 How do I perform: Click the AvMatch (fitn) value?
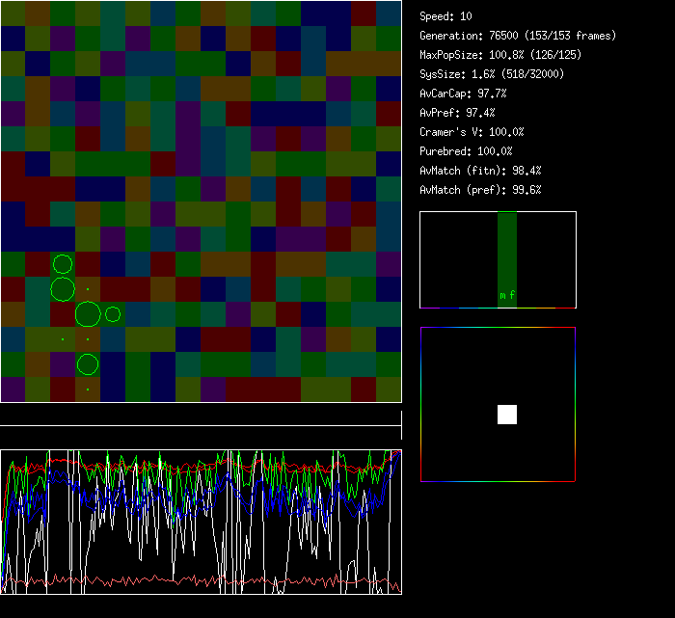click(x=480, y=171)
